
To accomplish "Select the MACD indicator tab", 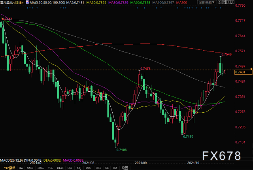I will click(30, 168).
